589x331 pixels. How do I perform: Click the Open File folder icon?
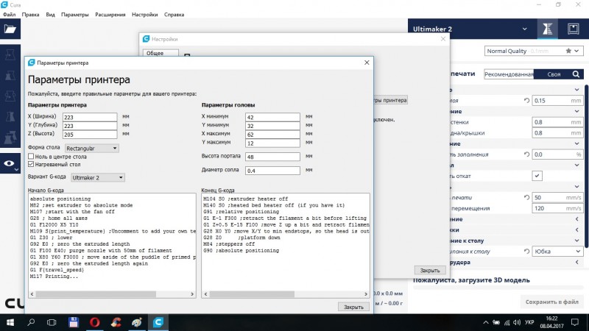[10, 29]
